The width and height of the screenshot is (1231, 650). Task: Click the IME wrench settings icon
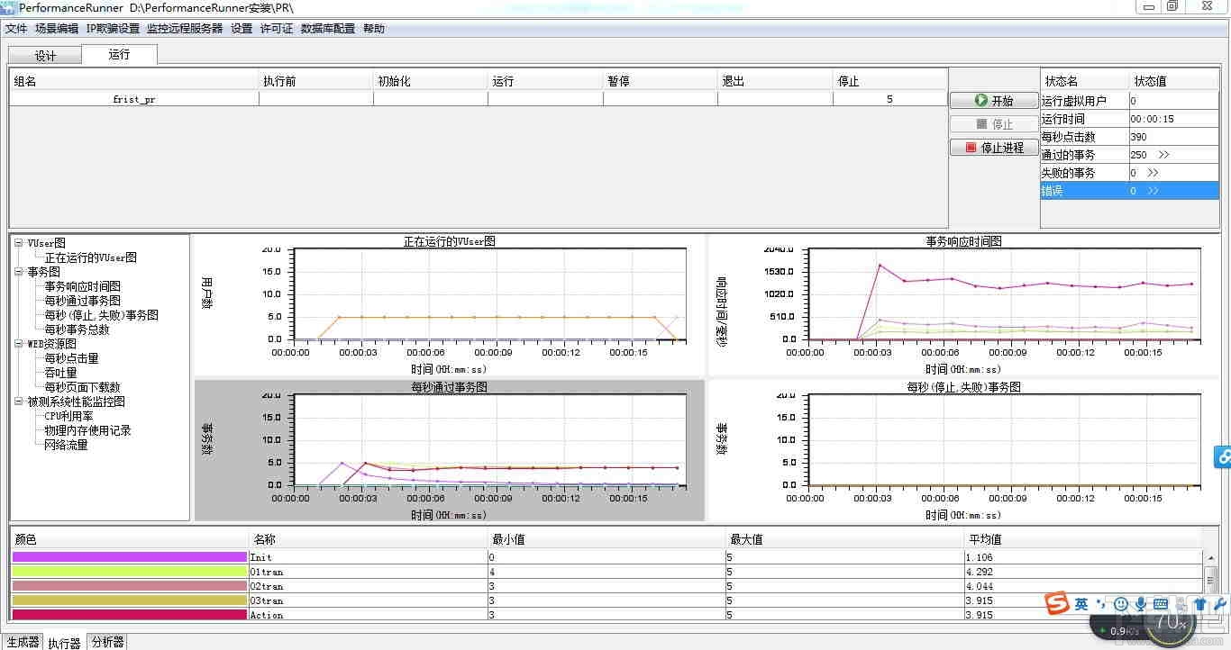coord(1220,604)
